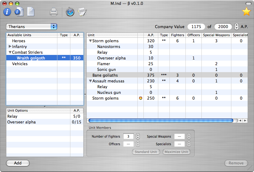The width and height of the screenshot is (254, 172).
Task: Click the blue info circle toolbar icon
Action: (x=7, y=12)
